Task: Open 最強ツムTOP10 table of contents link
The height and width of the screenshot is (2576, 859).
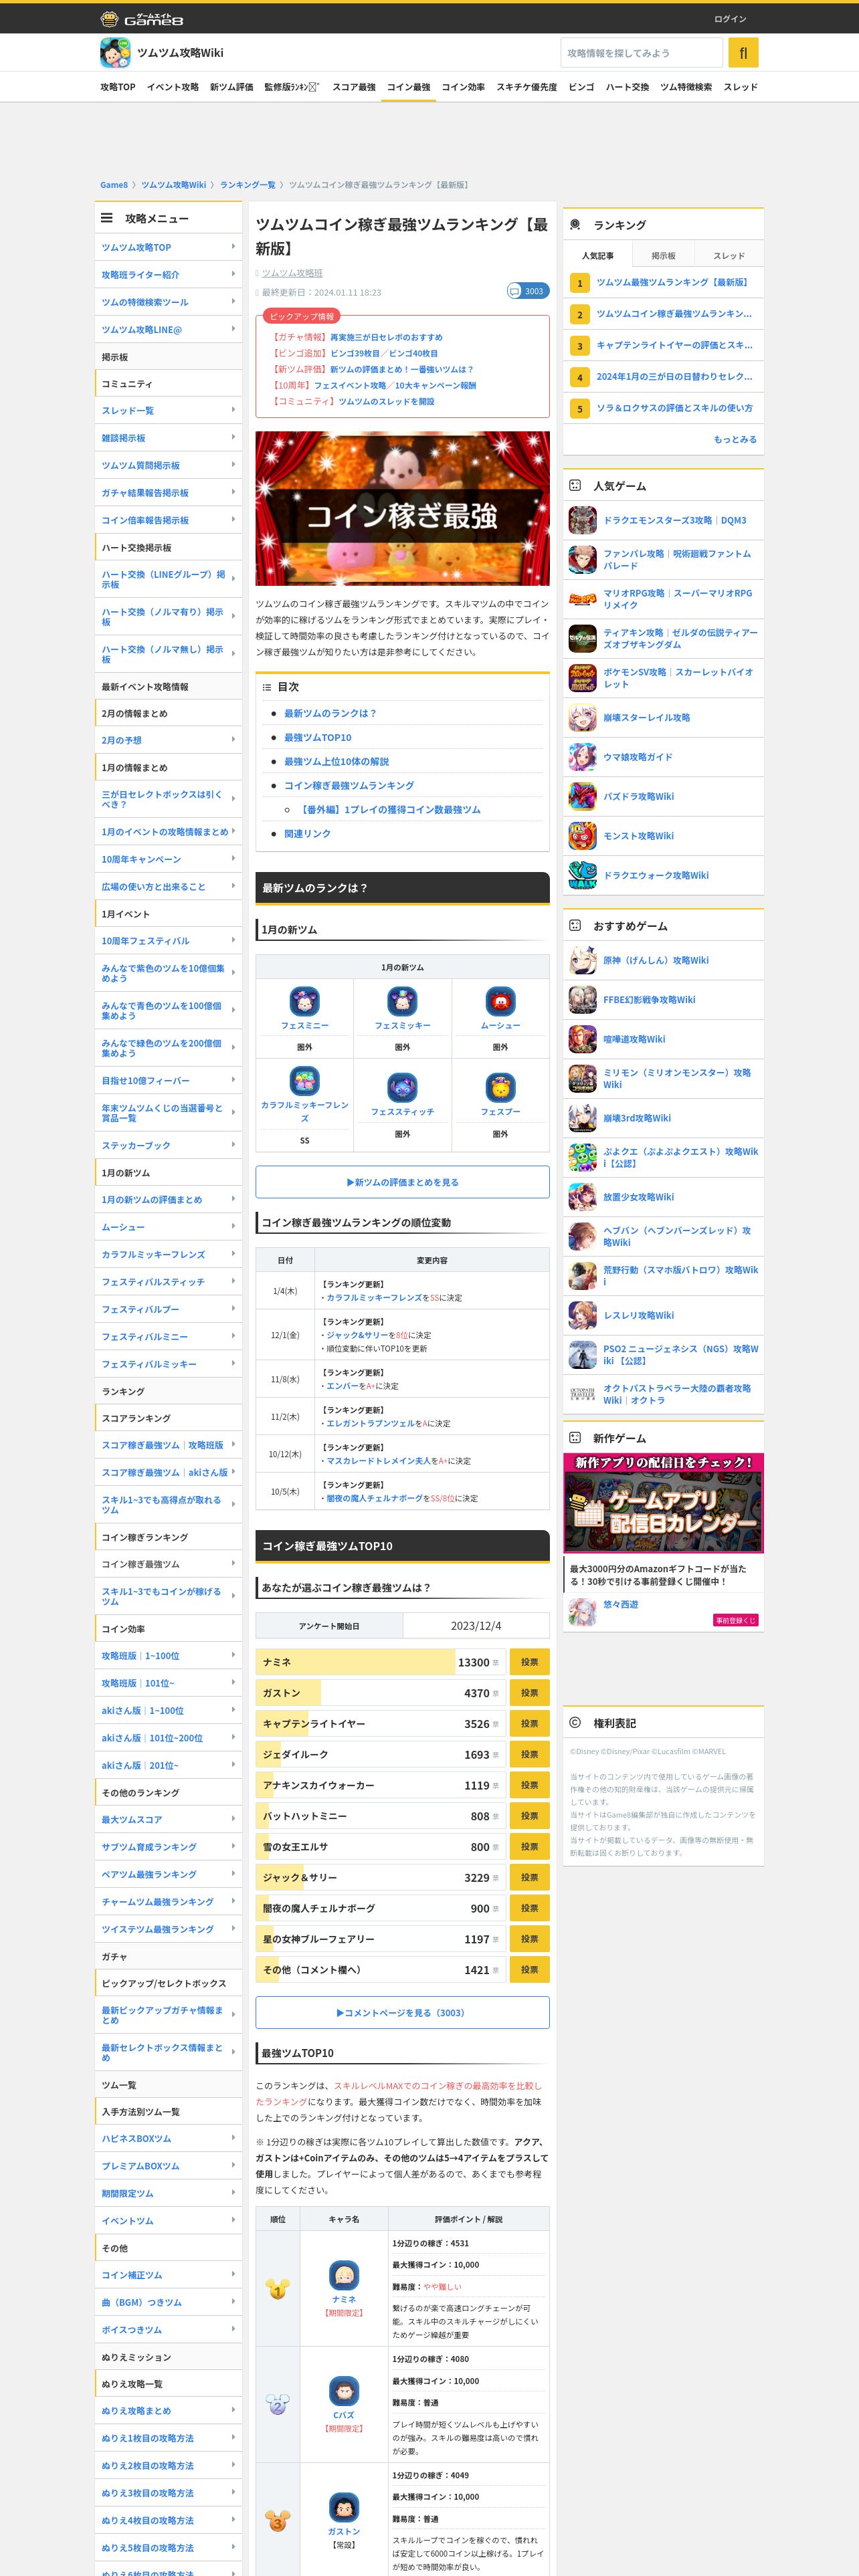Action: pyautogui.click(x=317, y=737)
